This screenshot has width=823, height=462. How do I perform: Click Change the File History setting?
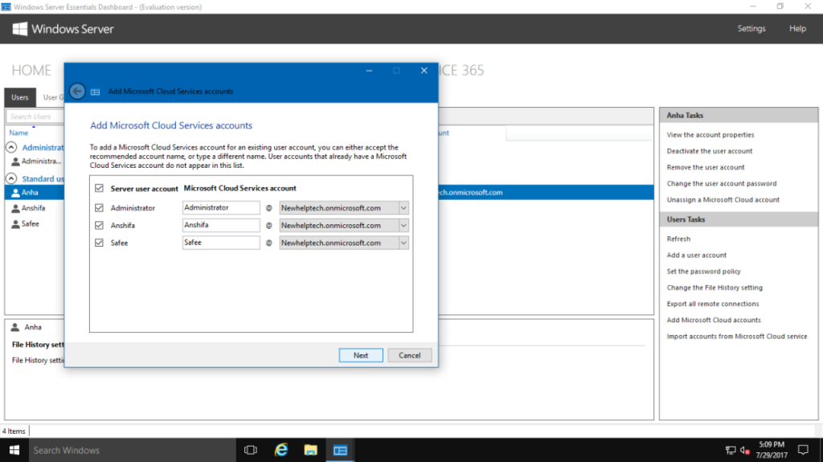(714, 288)
